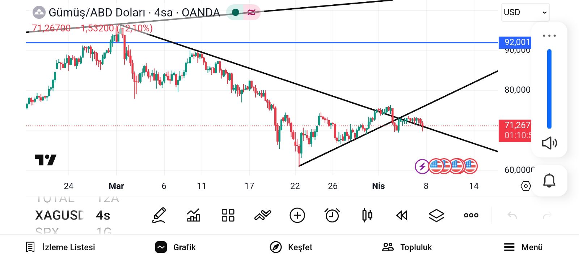Viewport: 579px width, 260px height.
Task: Add a symbol with the plus icon
Action: 297,216
